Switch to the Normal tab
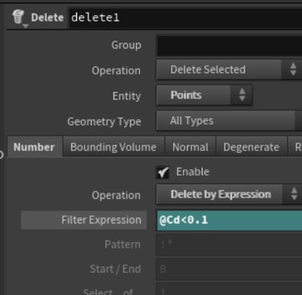302x295 pixels. [x=190, y=147]
